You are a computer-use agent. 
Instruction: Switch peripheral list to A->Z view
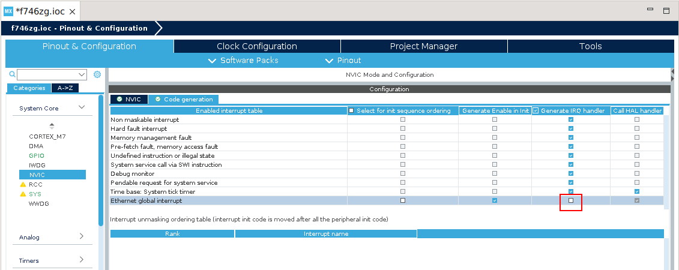tap(65, 88)
